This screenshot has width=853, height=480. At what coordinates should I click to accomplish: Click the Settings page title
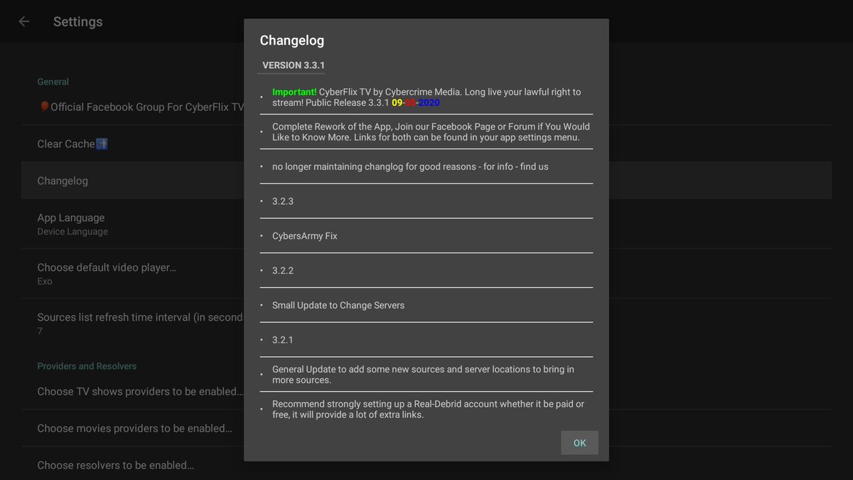77,22
